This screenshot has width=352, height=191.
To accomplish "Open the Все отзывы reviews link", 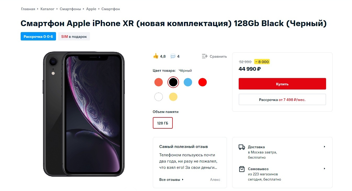I will coord(171,180).
